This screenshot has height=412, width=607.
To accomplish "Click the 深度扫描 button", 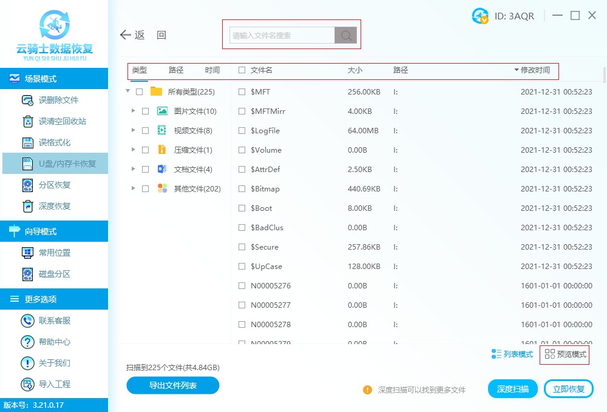I will 513,389.
